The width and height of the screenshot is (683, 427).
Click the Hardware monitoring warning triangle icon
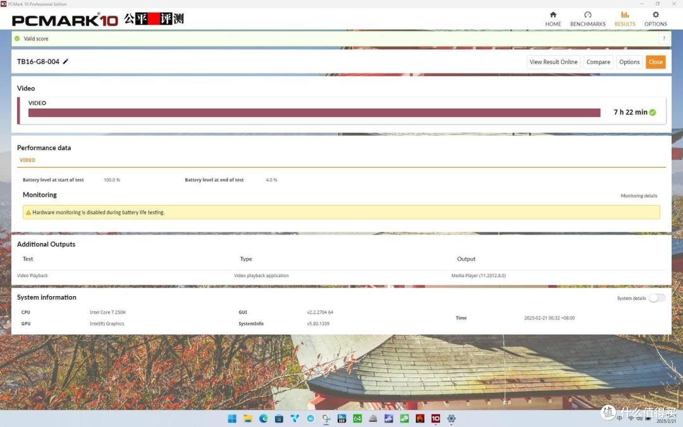point(28,213)
